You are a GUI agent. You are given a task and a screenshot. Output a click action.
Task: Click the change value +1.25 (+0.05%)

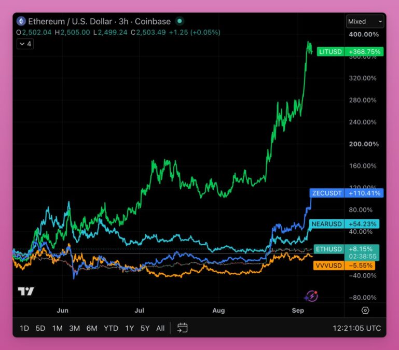click(x=195, y=32)
